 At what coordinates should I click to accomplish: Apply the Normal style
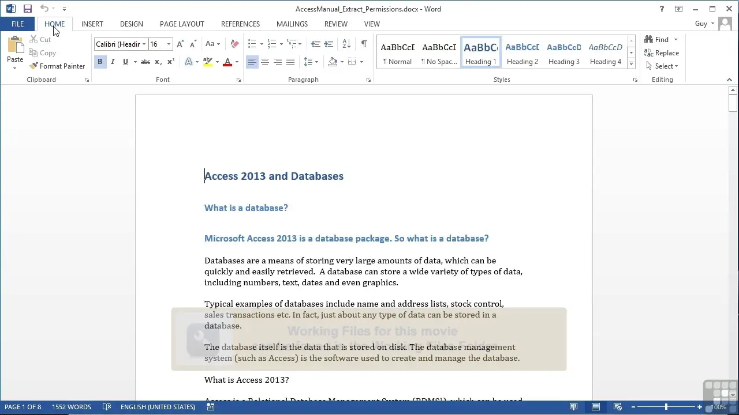(397, 53)
